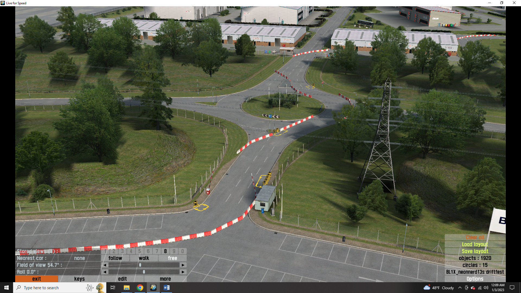
Task: Switch camera to walk mode
Action: coord(144,258)
